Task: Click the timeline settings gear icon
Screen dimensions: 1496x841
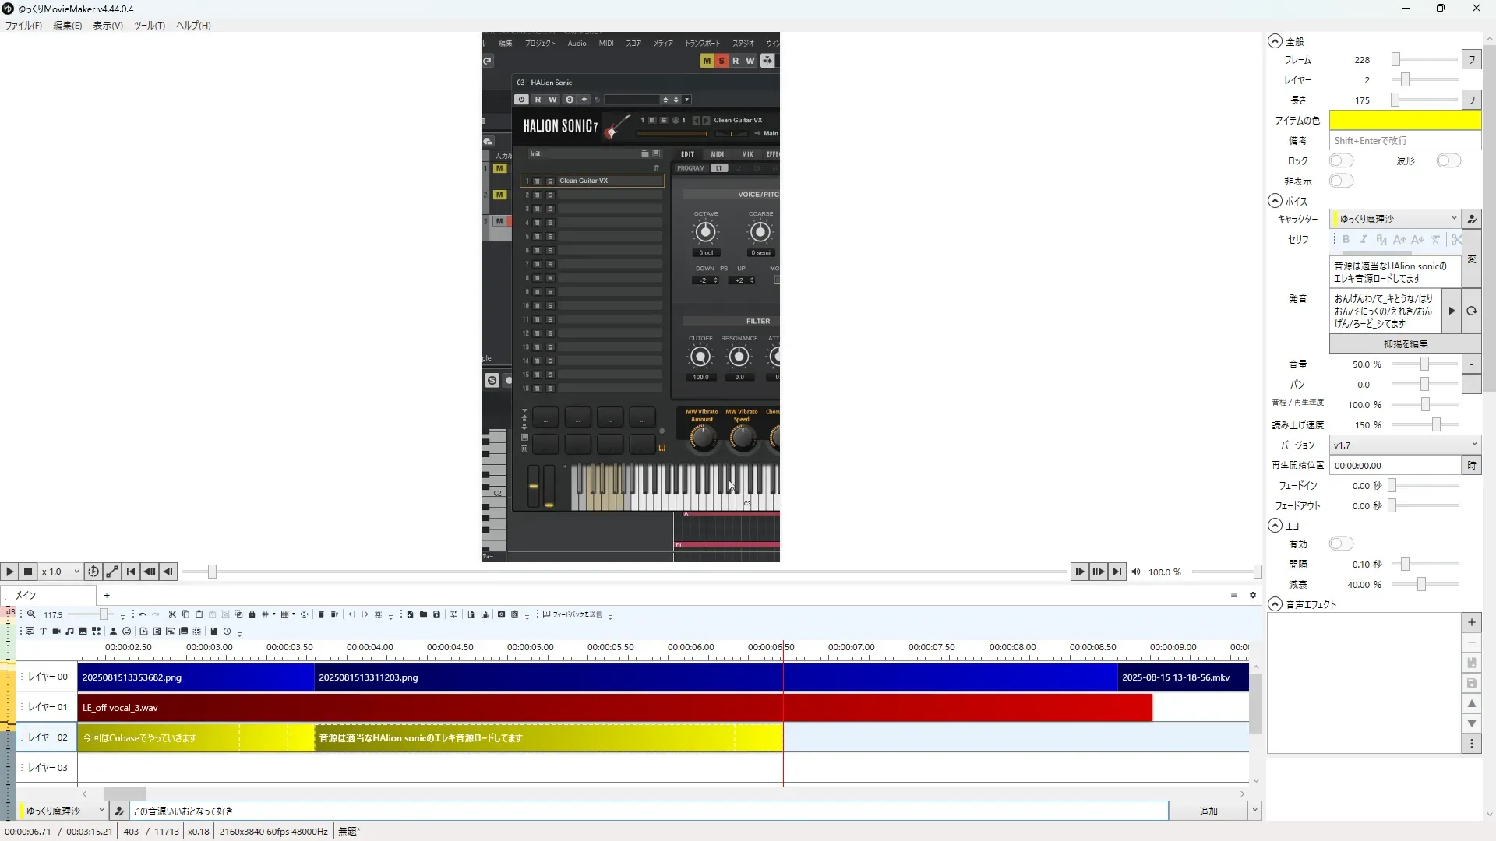Action: click(x=1253, y=596)
